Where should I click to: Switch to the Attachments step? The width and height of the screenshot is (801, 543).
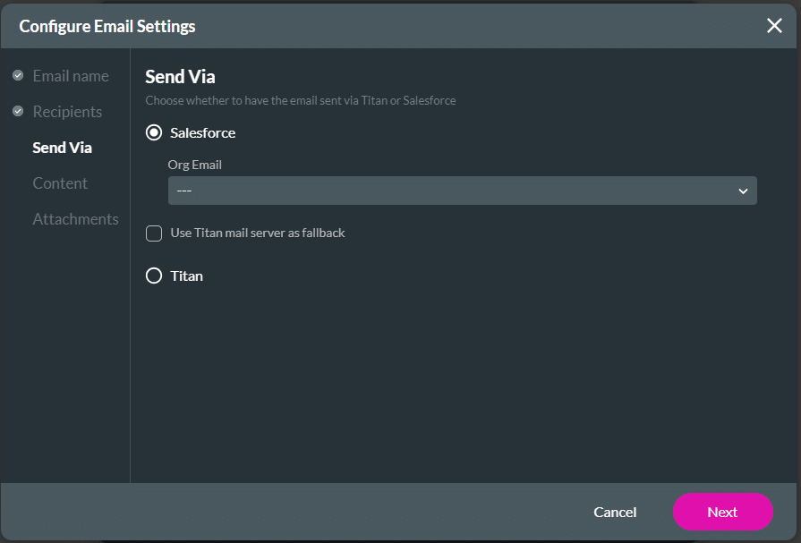75,219
